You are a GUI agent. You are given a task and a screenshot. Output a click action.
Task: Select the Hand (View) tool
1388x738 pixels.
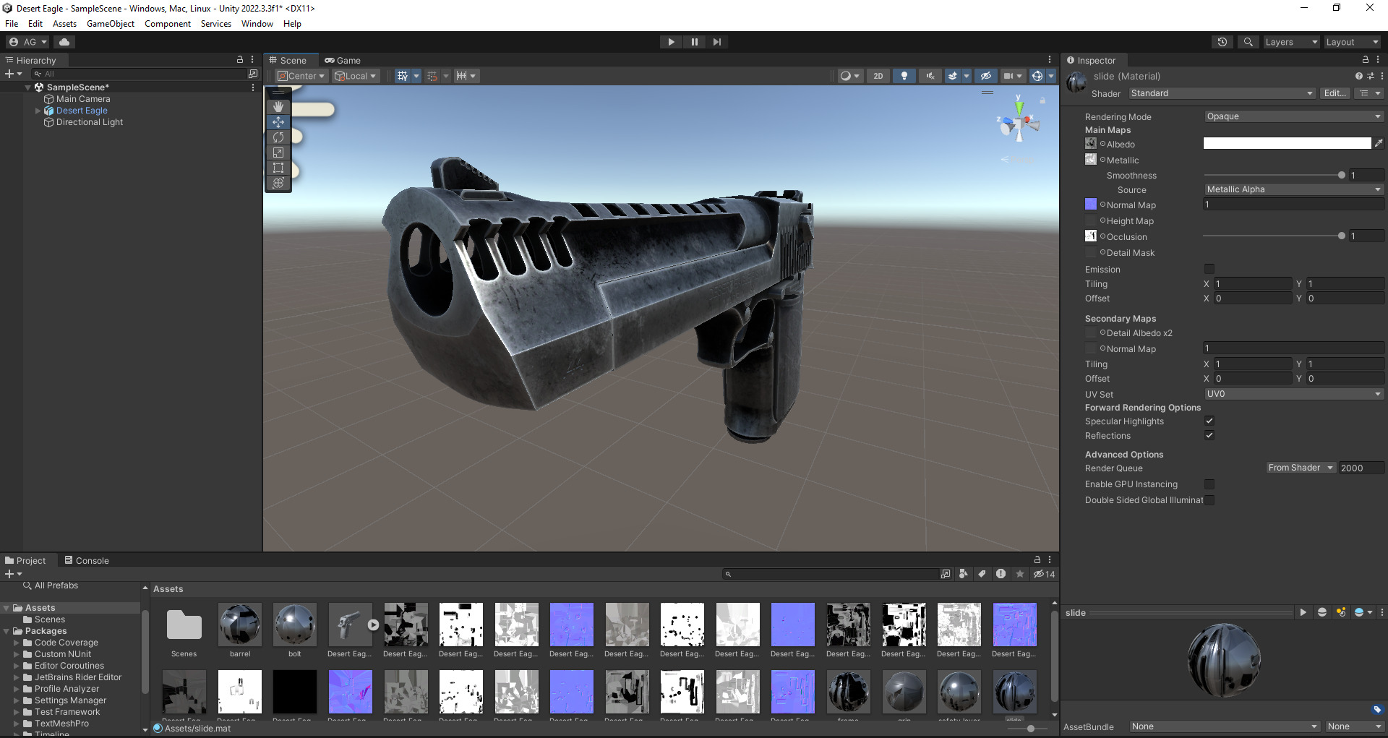[278, 107]
